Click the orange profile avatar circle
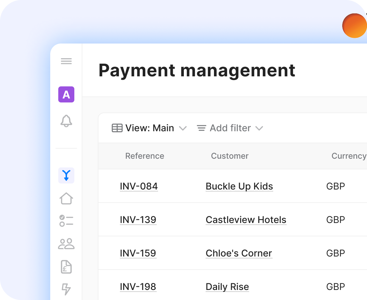 point(355,26)
